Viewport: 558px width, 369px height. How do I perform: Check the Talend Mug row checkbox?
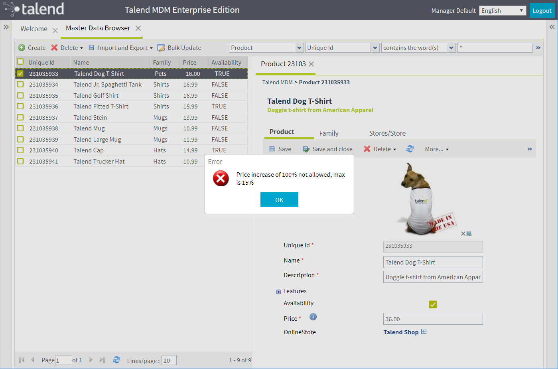pos(20,128)
